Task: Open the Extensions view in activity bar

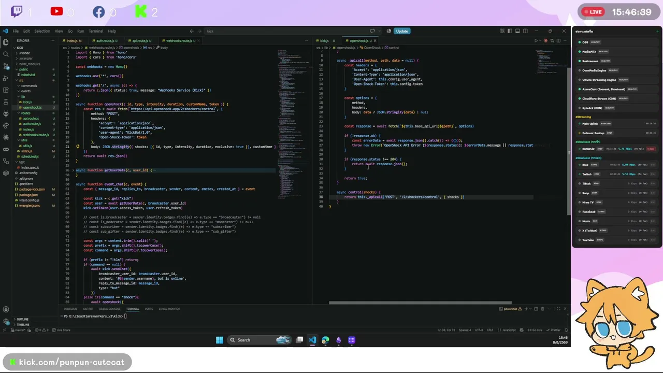Action: click(x=6, y=90)
